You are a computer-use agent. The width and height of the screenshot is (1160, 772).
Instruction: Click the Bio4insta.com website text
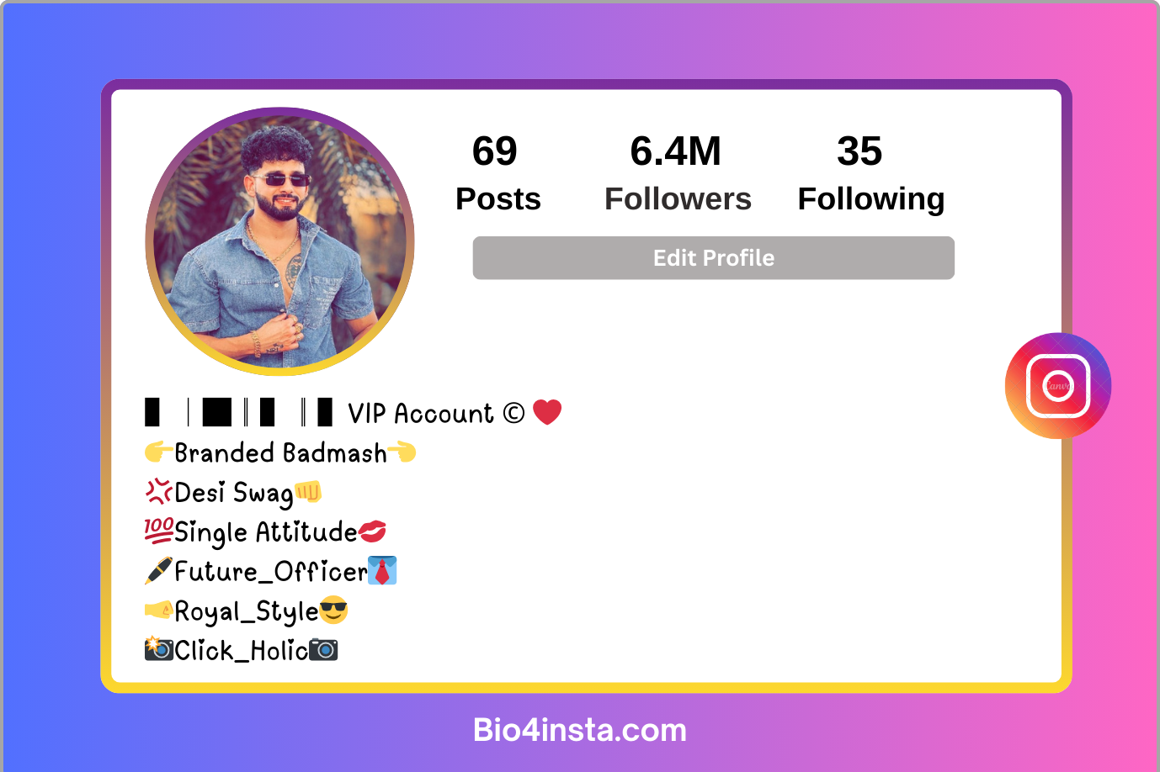[x=580, y=730]
